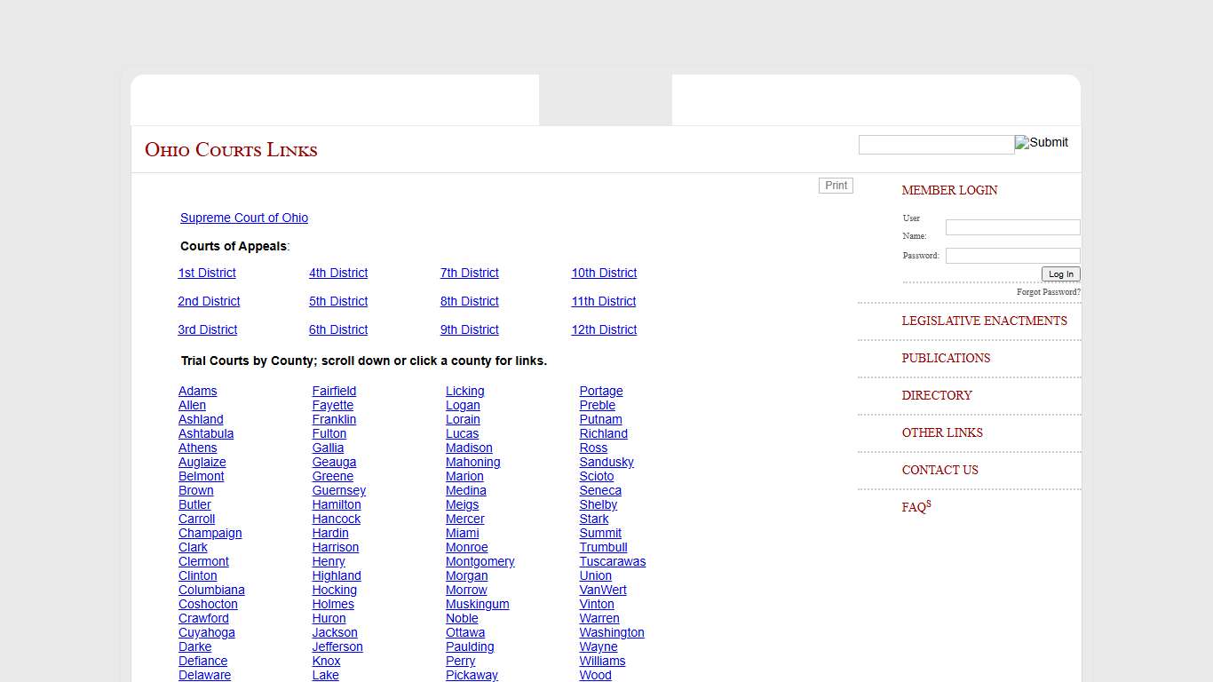Click the Submit search image button
1213x682 pixels.
1042,143
